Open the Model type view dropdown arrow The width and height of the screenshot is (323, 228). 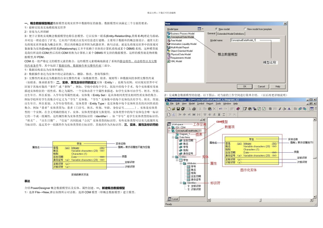tap(203, 29)
